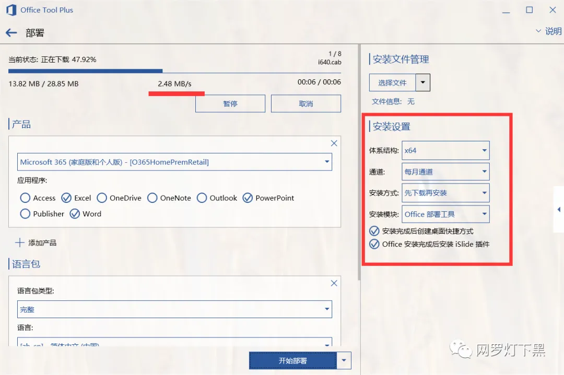This screenshot has width=564, height=375.
Task: Open the 语言 zh-cn dropdown
Action: coord(174,342)
